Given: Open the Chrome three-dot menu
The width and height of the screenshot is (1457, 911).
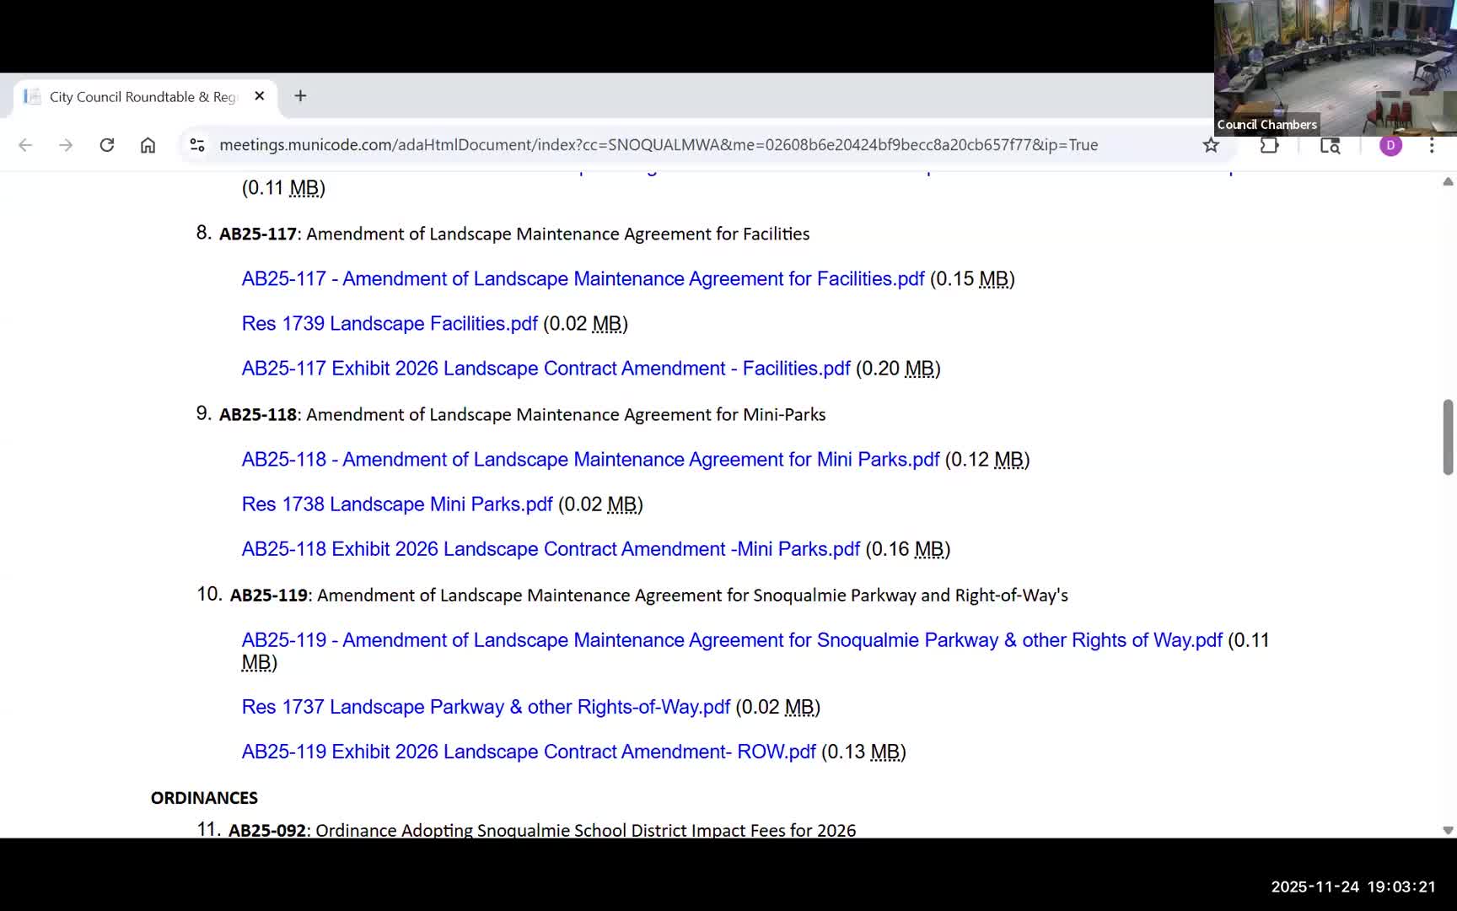Looking at the screenshot, I should pyautogui.click(x=1432, y=145).
